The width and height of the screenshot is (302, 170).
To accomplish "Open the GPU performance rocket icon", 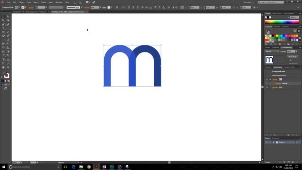I will click(x=93, y=2).
